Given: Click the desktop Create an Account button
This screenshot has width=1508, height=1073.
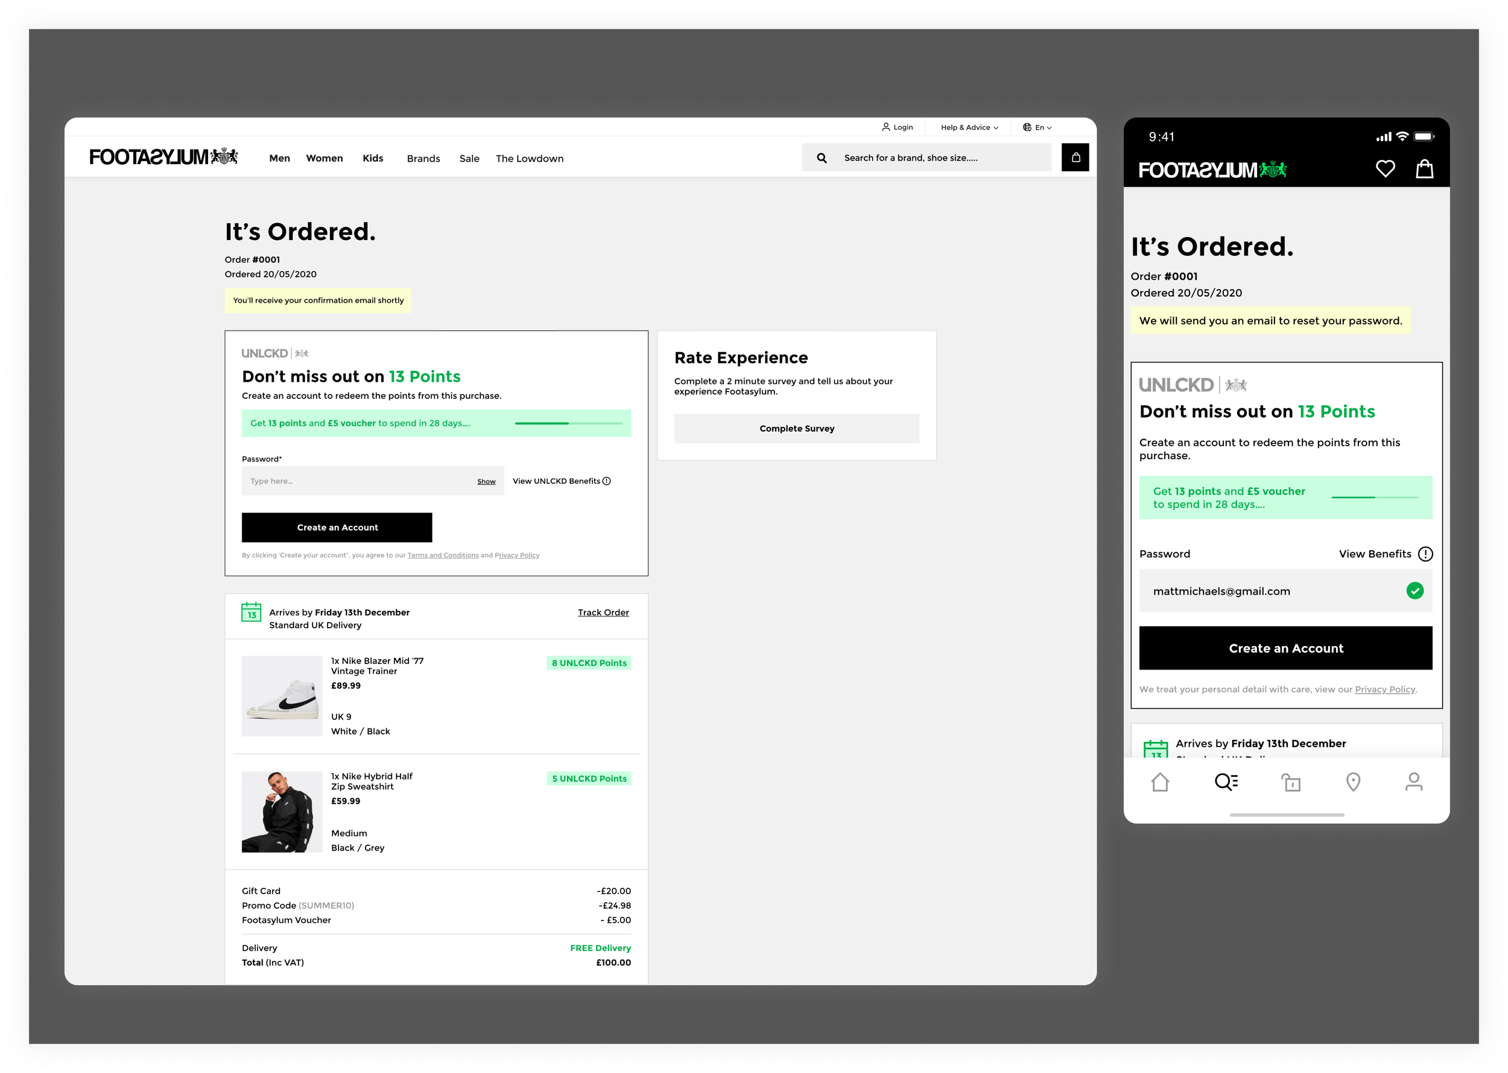Looking at the screenshot, I should 337,527.
